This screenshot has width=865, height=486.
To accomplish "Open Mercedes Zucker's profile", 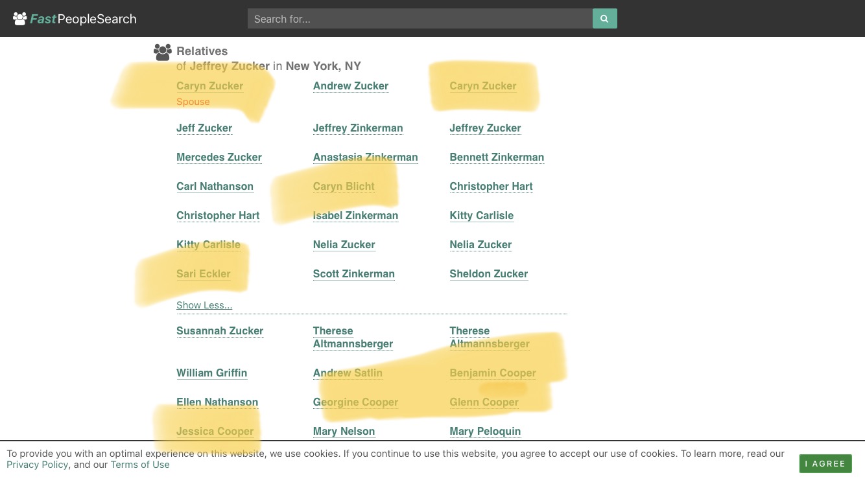I will (x=219, y=157).
